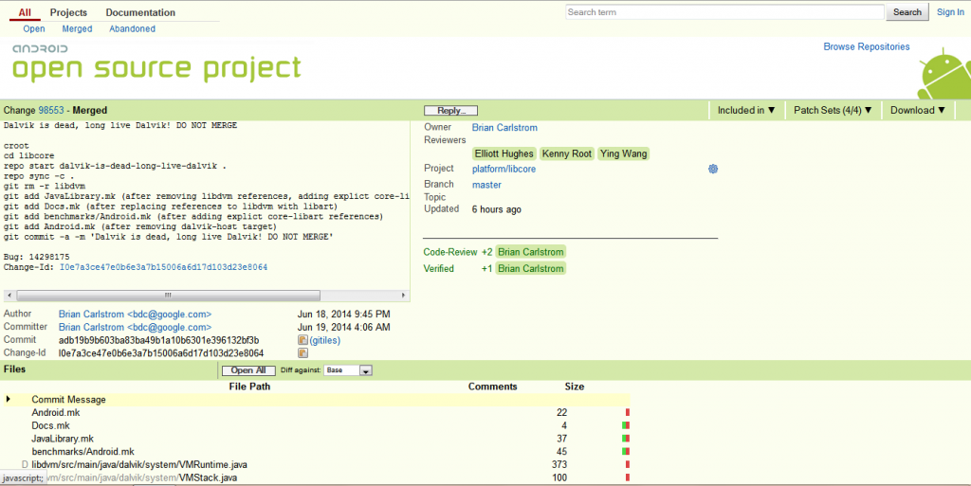Click reviewer Elliott Hughes chip
The image size is (971, 486).
coord(504,154)
